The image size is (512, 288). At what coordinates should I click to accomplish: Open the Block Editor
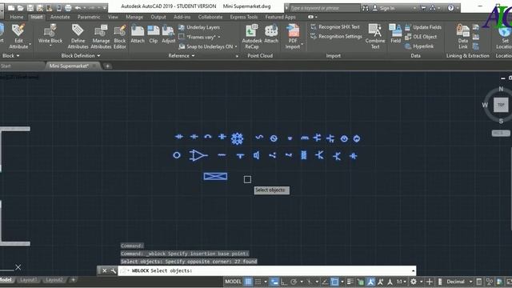120,37
